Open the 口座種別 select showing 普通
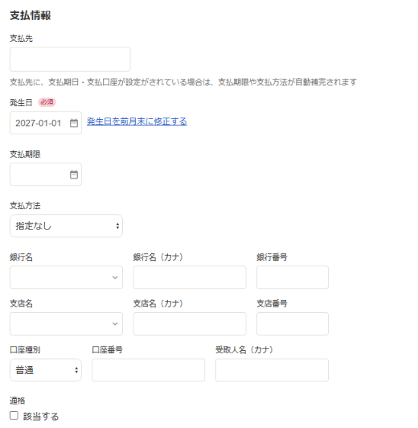 pyautogui.click(x=46, y=370)
